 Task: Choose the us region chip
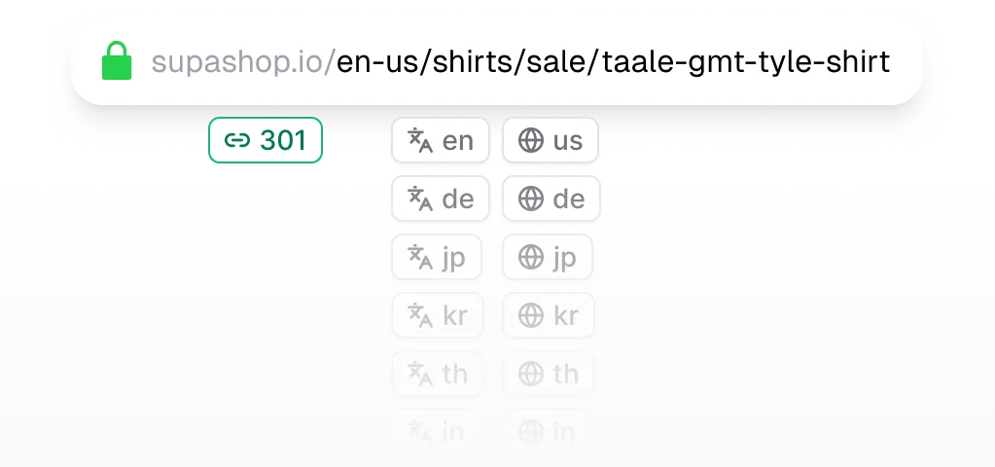[551, 141]
